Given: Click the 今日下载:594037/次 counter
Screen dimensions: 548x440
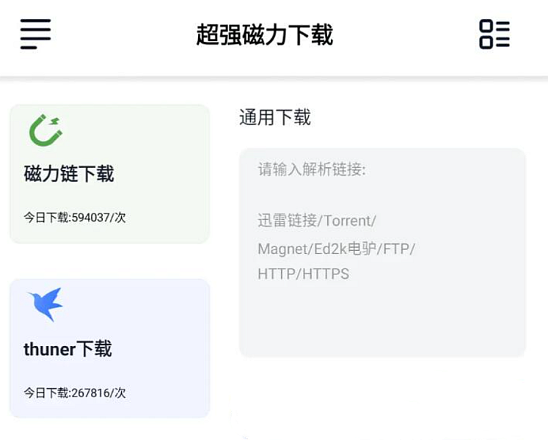Looking at the screenshot, I should (75, 217).
